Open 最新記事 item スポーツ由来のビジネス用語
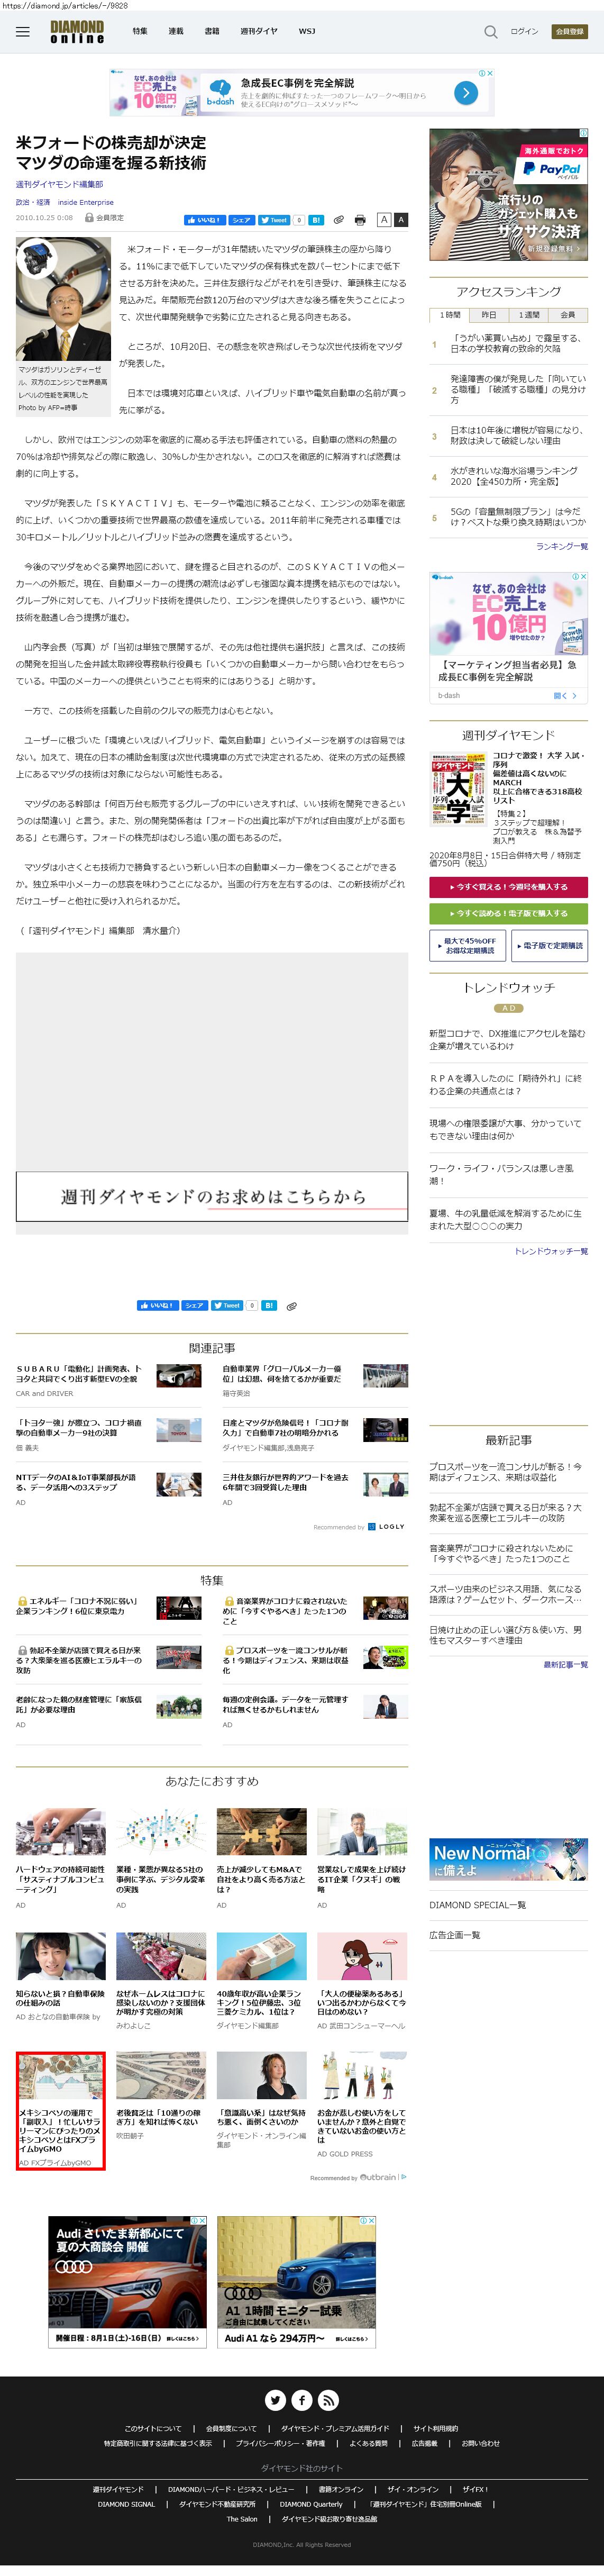Viewport: 604px width, 2576px height. coord(506,1594)
